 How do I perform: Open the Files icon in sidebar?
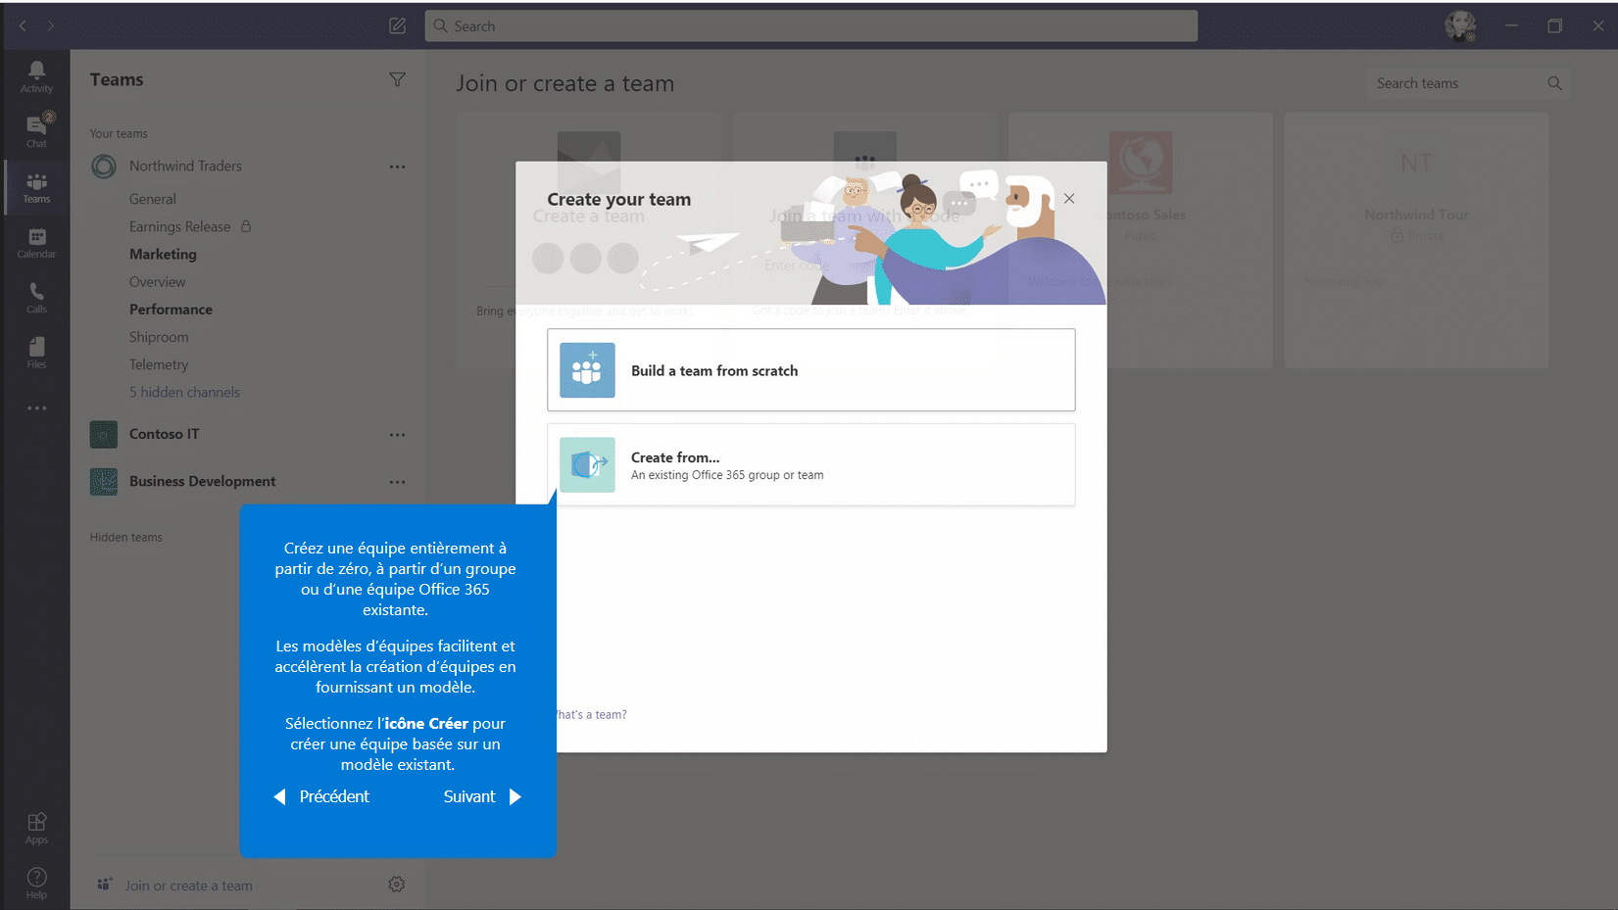click(x=36, y=353)
